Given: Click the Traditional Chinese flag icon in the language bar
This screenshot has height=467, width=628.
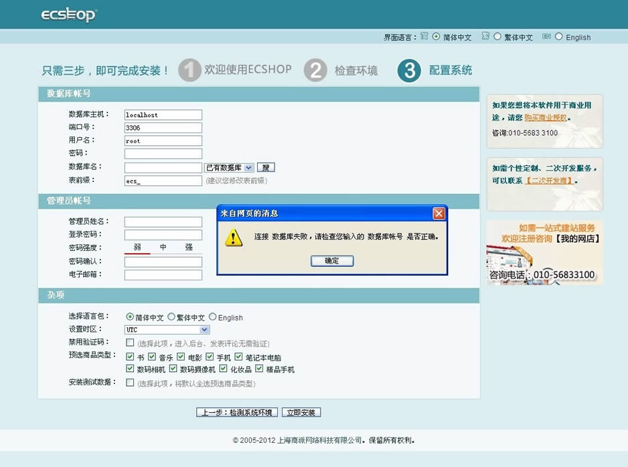Looking at the screenshot, I should 485,36.
